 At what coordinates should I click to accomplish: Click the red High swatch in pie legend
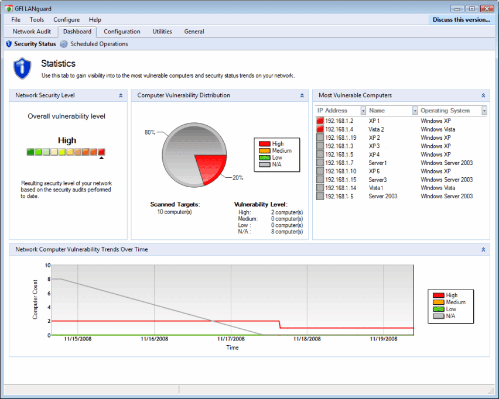click(265, 144)
